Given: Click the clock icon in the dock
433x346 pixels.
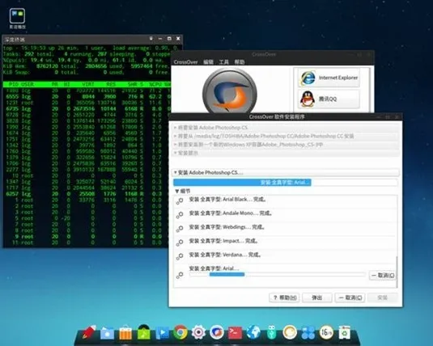Looking at the screenshot, I should pos(326,332).
